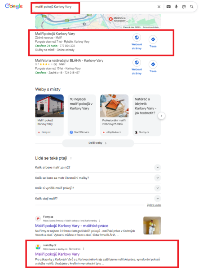This screenshot has width=216, height=269.
Task: Expand Kolik se bere za metr čtvereční malby?
Action: pyautogui.click(x=98, y=178)
